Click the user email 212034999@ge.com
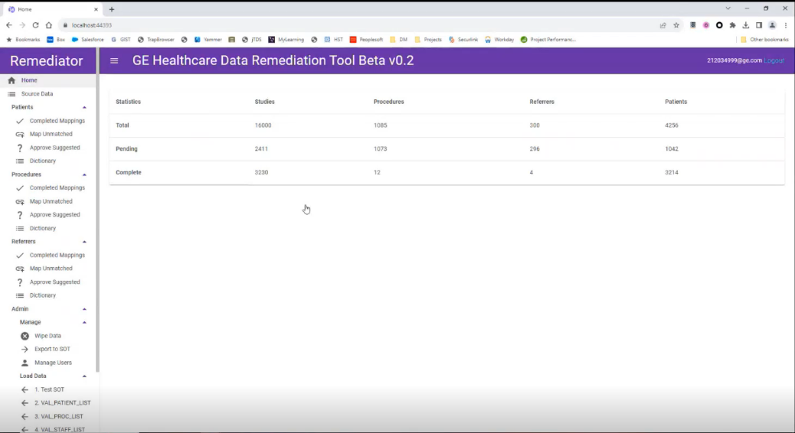 [x=734, y=60]
